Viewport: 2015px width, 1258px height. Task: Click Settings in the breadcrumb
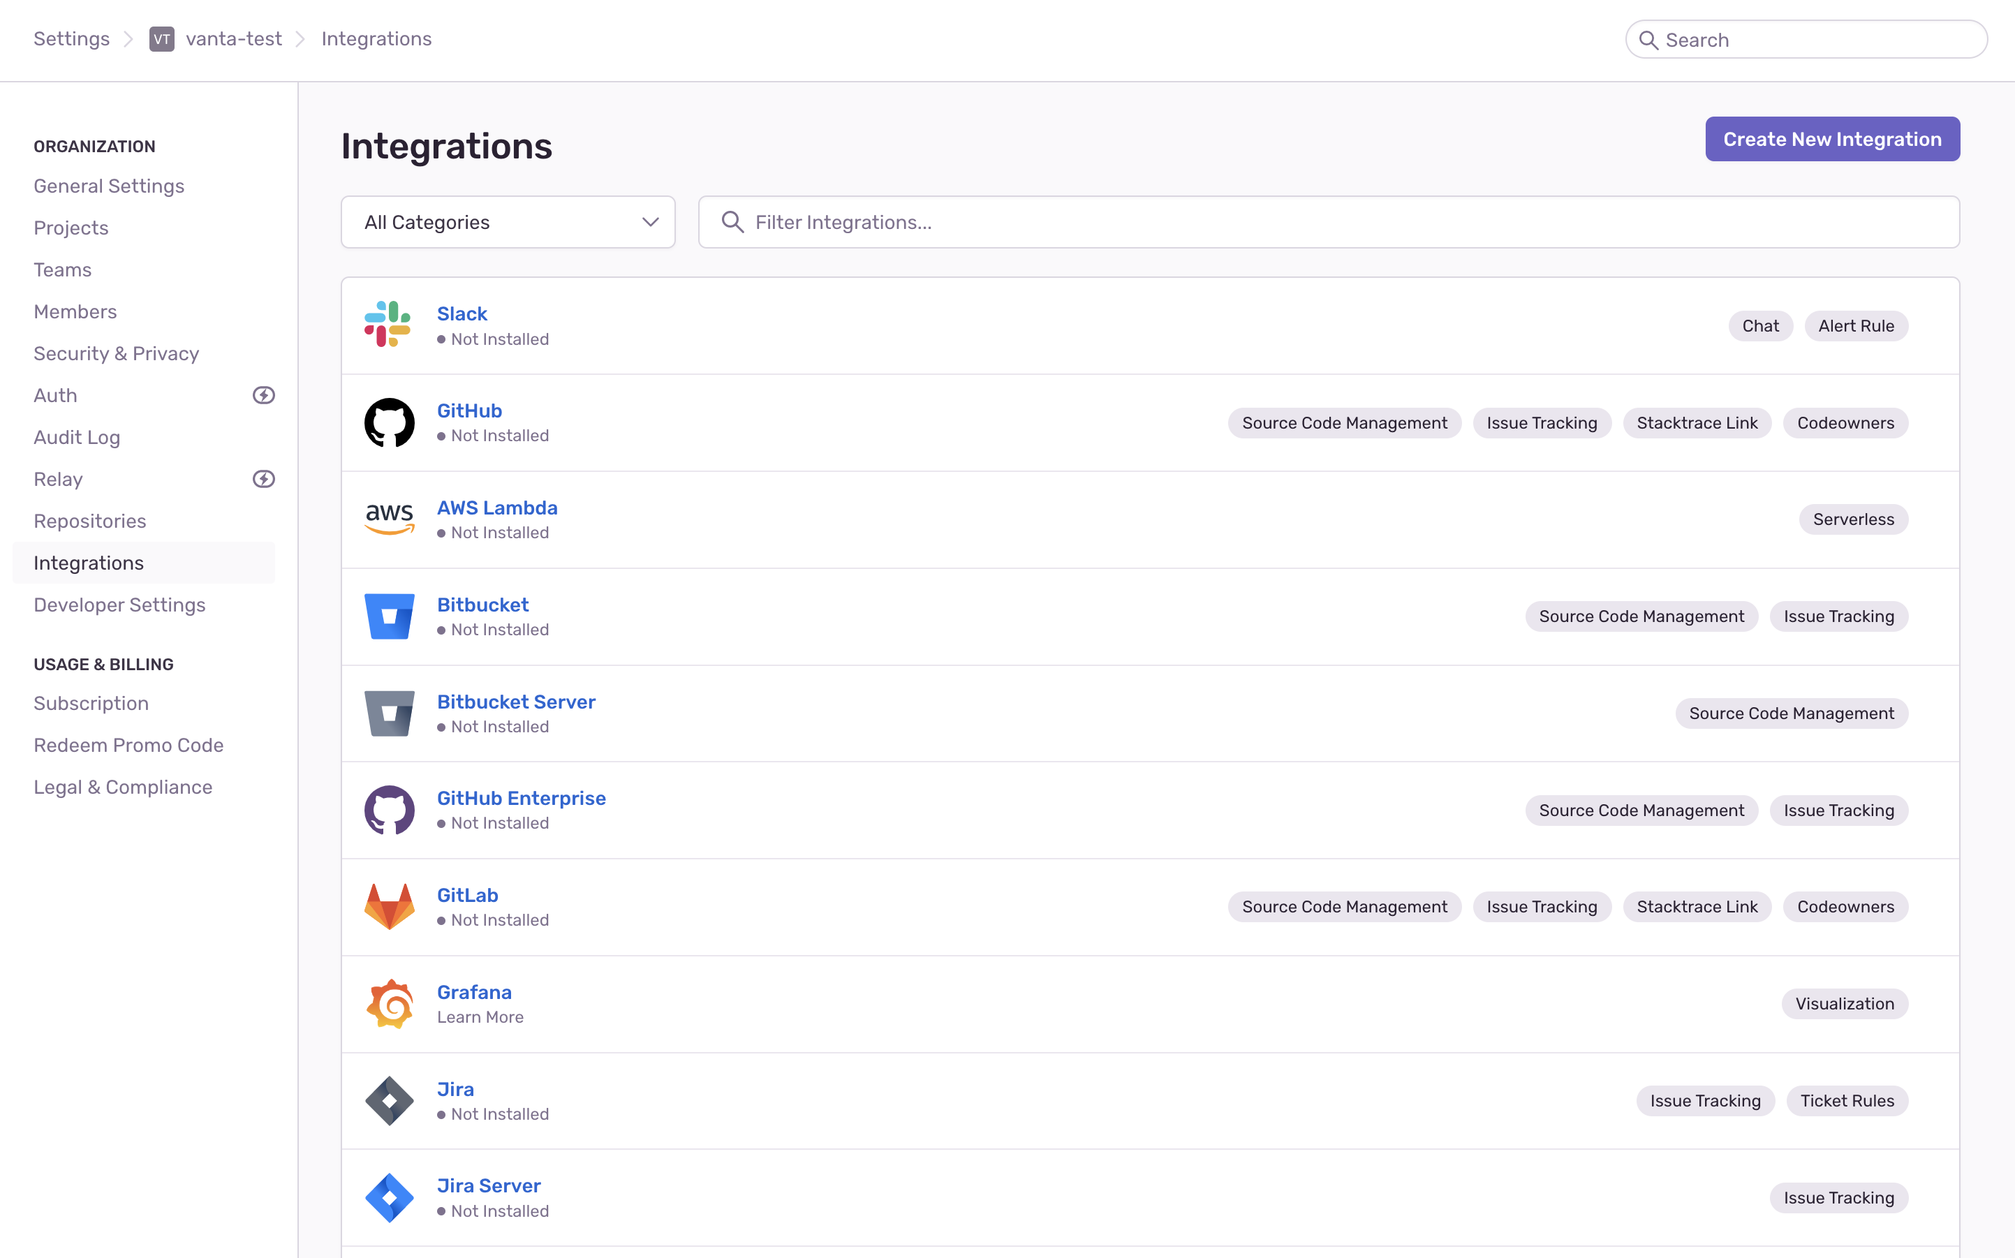click(71, 39)
